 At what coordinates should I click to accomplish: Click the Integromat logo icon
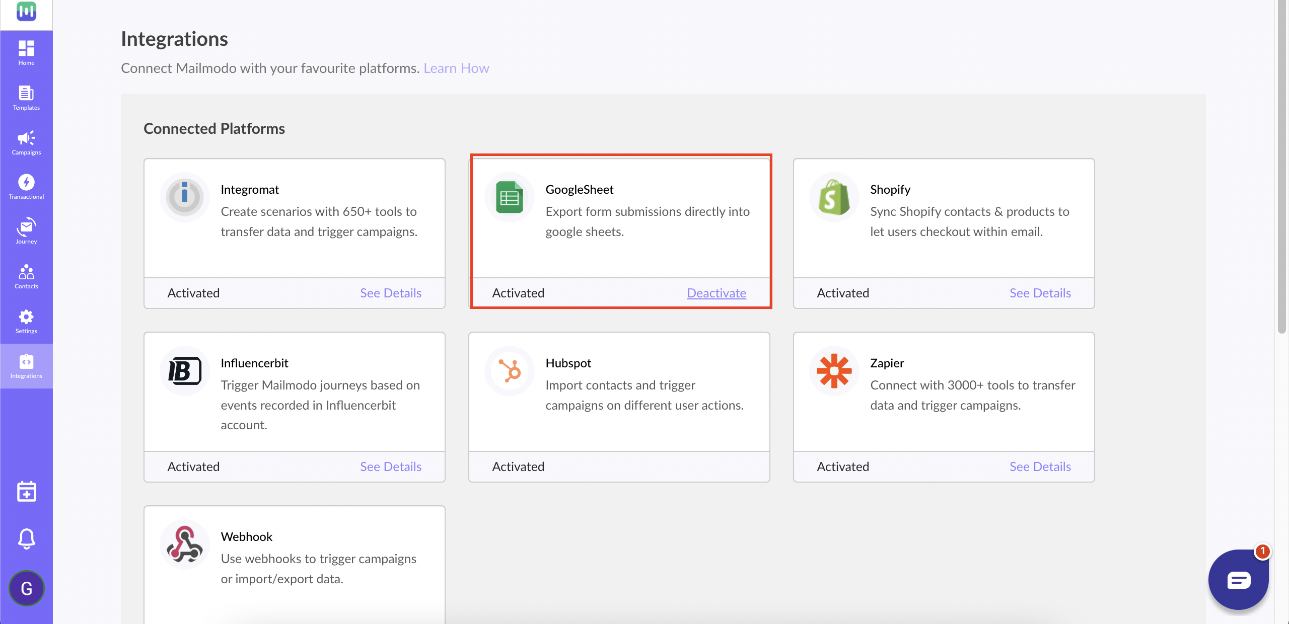(x=185, y=197)
